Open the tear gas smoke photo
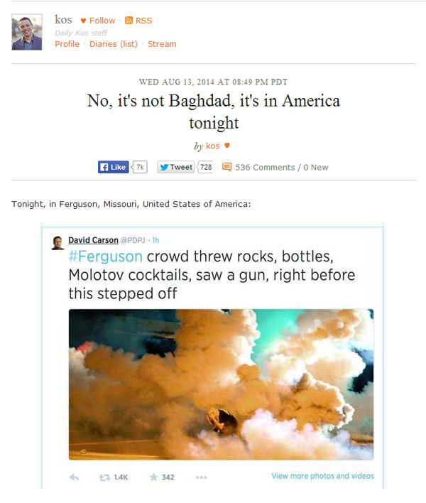426x503 pixels. [222, 384]
